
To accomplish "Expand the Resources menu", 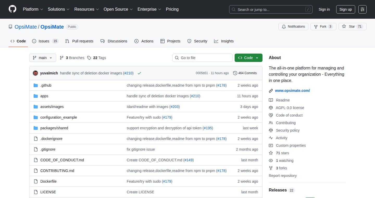I will [x=86, y=9].
